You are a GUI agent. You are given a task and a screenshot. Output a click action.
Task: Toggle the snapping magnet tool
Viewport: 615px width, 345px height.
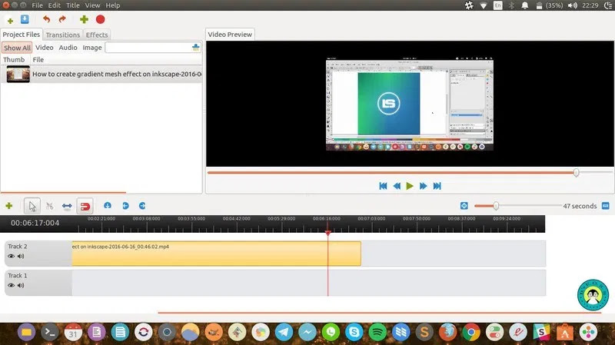tap(85, 206)
